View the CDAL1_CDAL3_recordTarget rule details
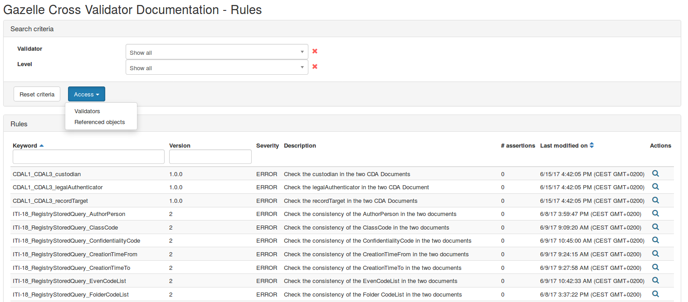The height and width of the screenshot is (302, 688). [x=655, y=200]
